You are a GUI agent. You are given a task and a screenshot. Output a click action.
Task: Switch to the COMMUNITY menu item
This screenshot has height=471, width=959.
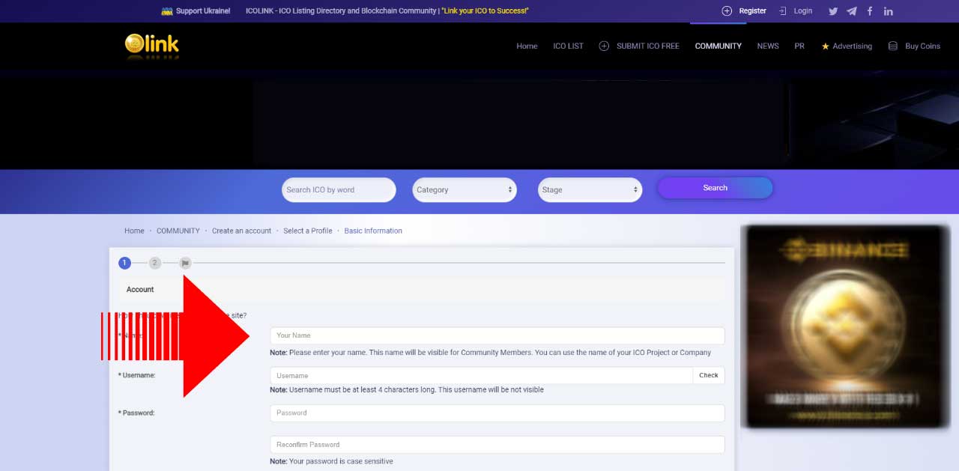717,46
